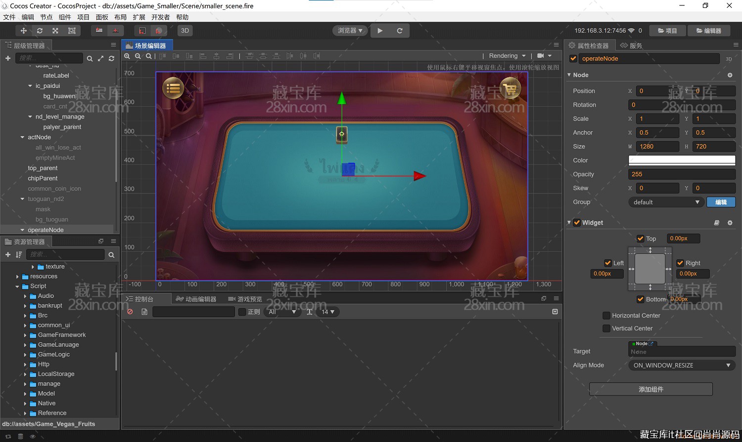Open the hierarchy panel menu icon
This screenshot has width=742, height=442.
[x=113, y=45]
